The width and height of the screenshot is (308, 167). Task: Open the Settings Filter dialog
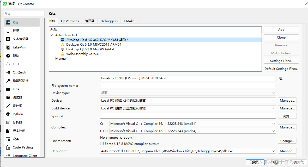(281, 61)
